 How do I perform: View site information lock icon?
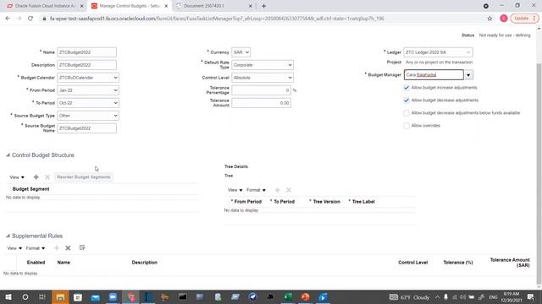pos(44,19)
